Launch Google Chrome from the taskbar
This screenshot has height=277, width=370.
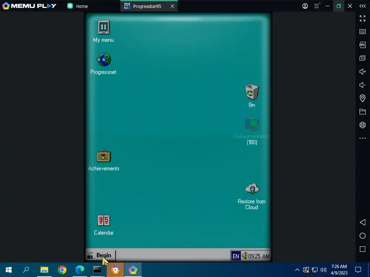tap(62, 270)
